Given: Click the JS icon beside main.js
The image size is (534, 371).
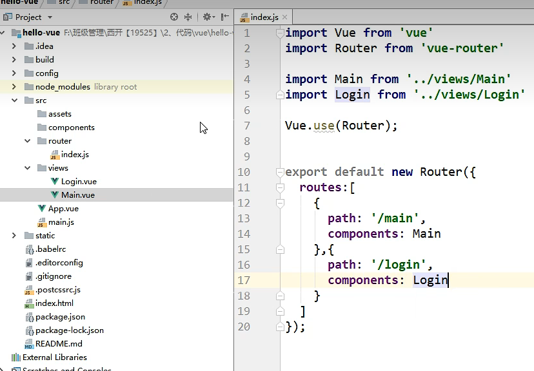Looking at the screenshot, I should (41, 222).
